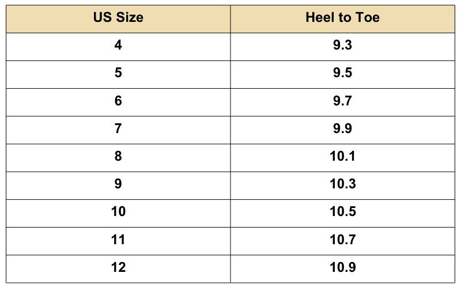The image size is (461, 288).
Task: Click the US Size 6 cell
Action: pos(118,101)
